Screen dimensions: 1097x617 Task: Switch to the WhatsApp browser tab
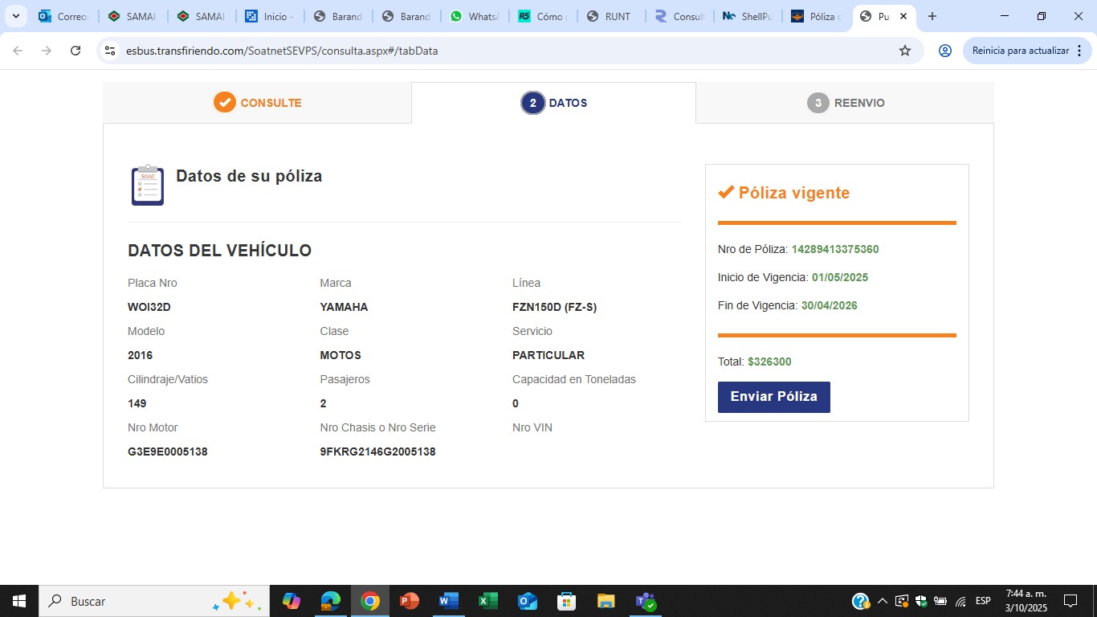tap(474, 16)
